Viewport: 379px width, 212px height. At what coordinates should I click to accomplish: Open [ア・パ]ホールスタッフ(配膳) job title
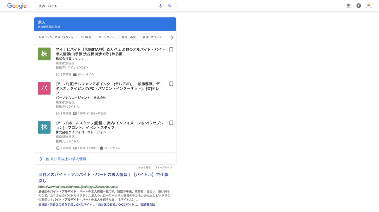point(110,125)
